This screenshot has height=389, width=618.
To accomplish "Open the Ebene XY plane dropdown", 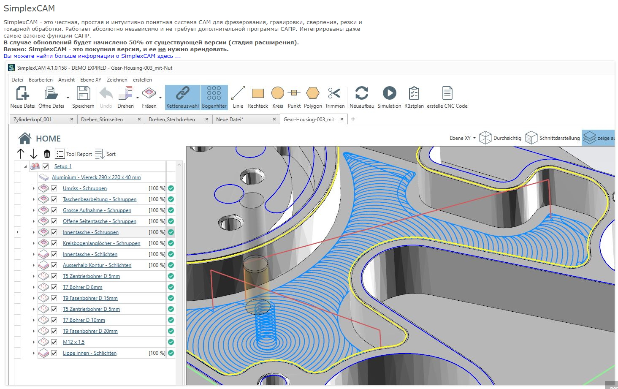I will (463, 138).
